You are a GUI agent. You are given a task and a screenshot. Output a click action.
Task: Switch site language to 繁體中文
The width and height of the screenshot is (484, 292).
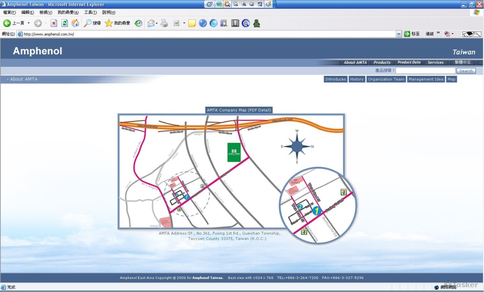(463, 62)
